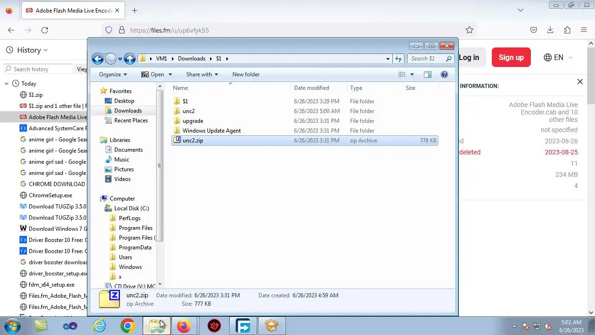Click the Open button in Explorer toolbar

pyautogui.click(x=153, y=74)
